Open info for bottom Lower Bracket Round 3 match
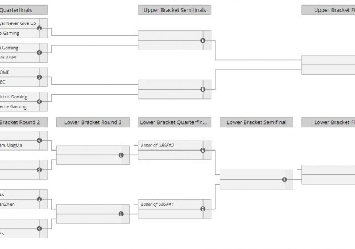The image size is (355, 249). (121, 214)
